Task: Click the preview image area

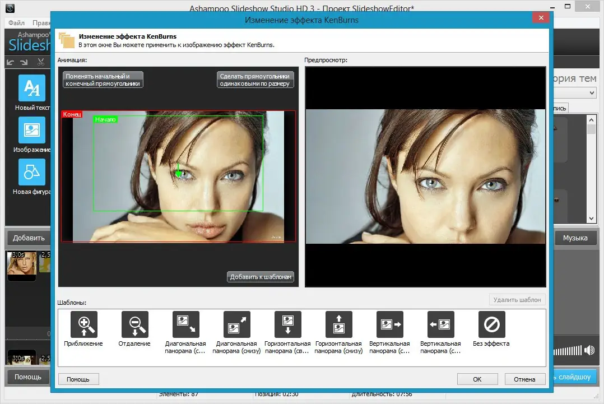Action: [425, 177]
